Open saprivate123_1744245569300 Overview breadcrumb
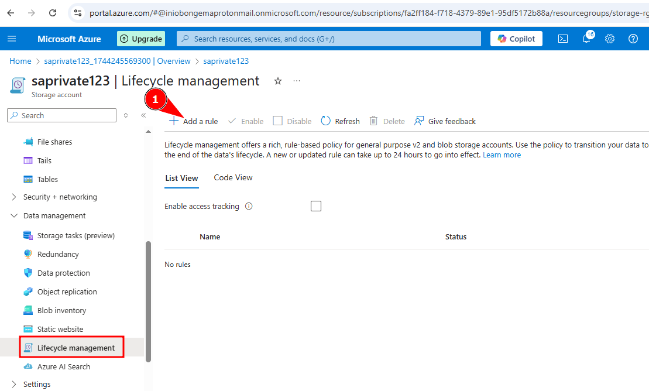Image resolution: width=649 pixels, height=391 pixels. click(117, 61)
